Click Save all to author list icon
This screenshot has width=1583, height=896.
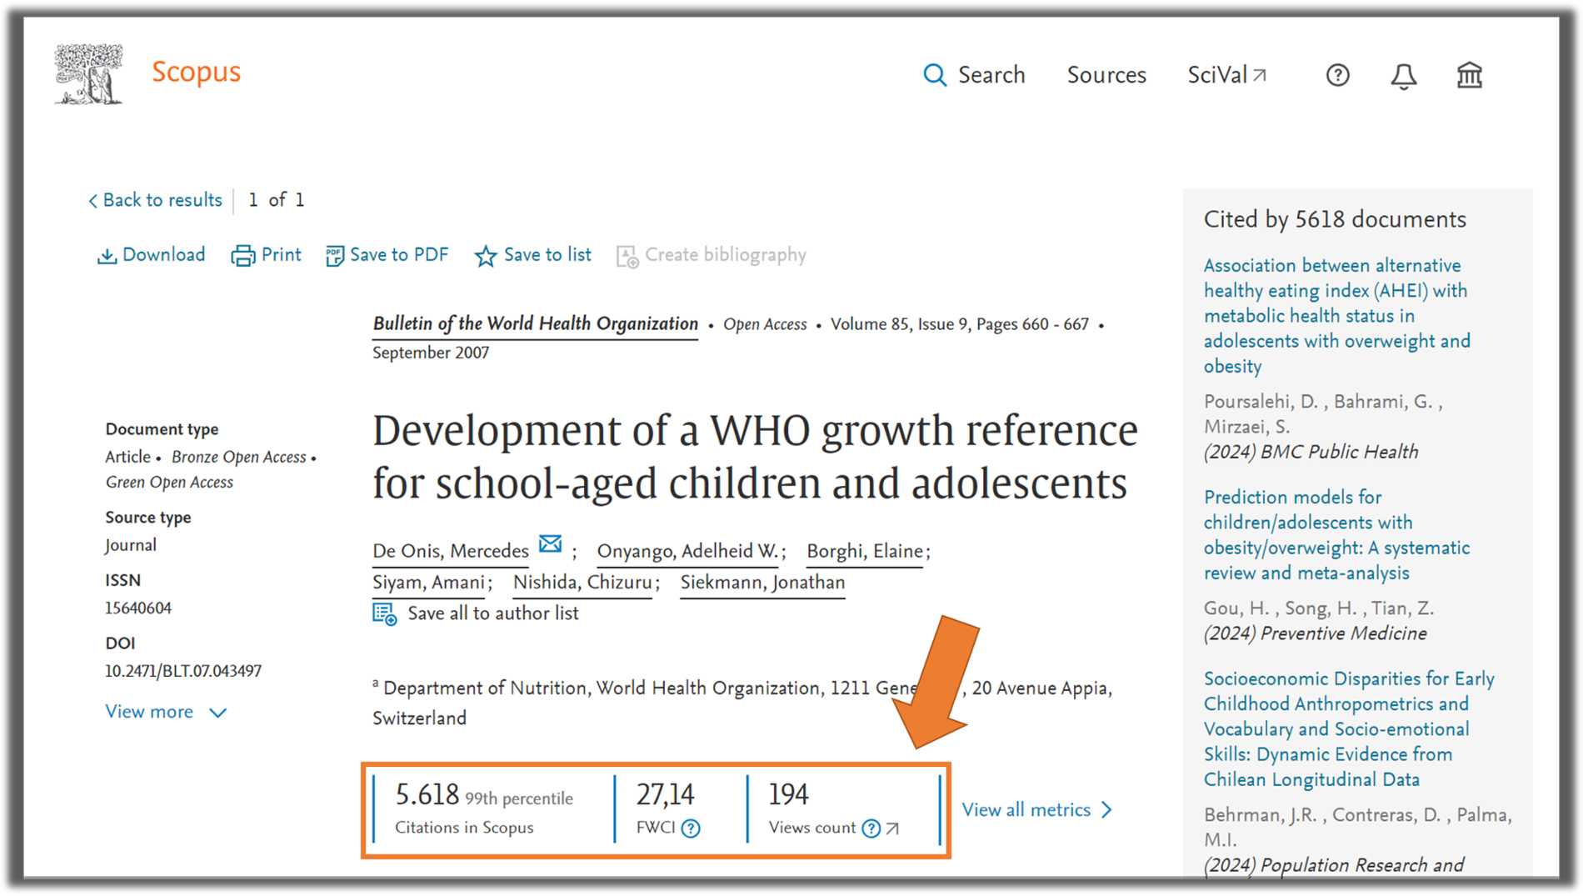(384, 614)
